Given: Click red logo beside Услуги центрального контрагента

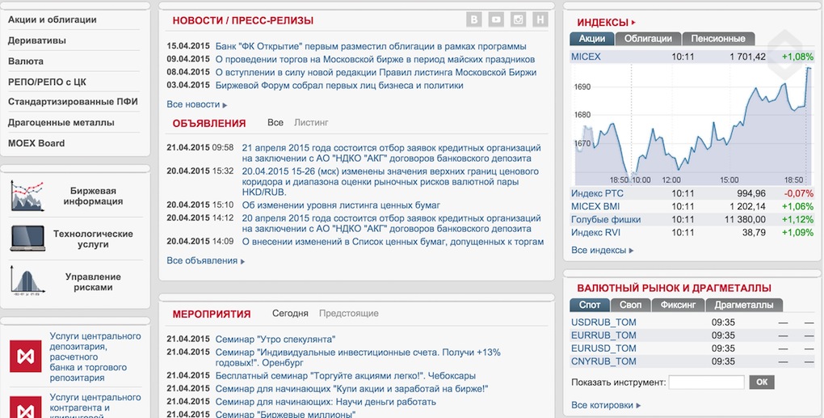Looking at the screenshot, I should click(x=26, y=407).
